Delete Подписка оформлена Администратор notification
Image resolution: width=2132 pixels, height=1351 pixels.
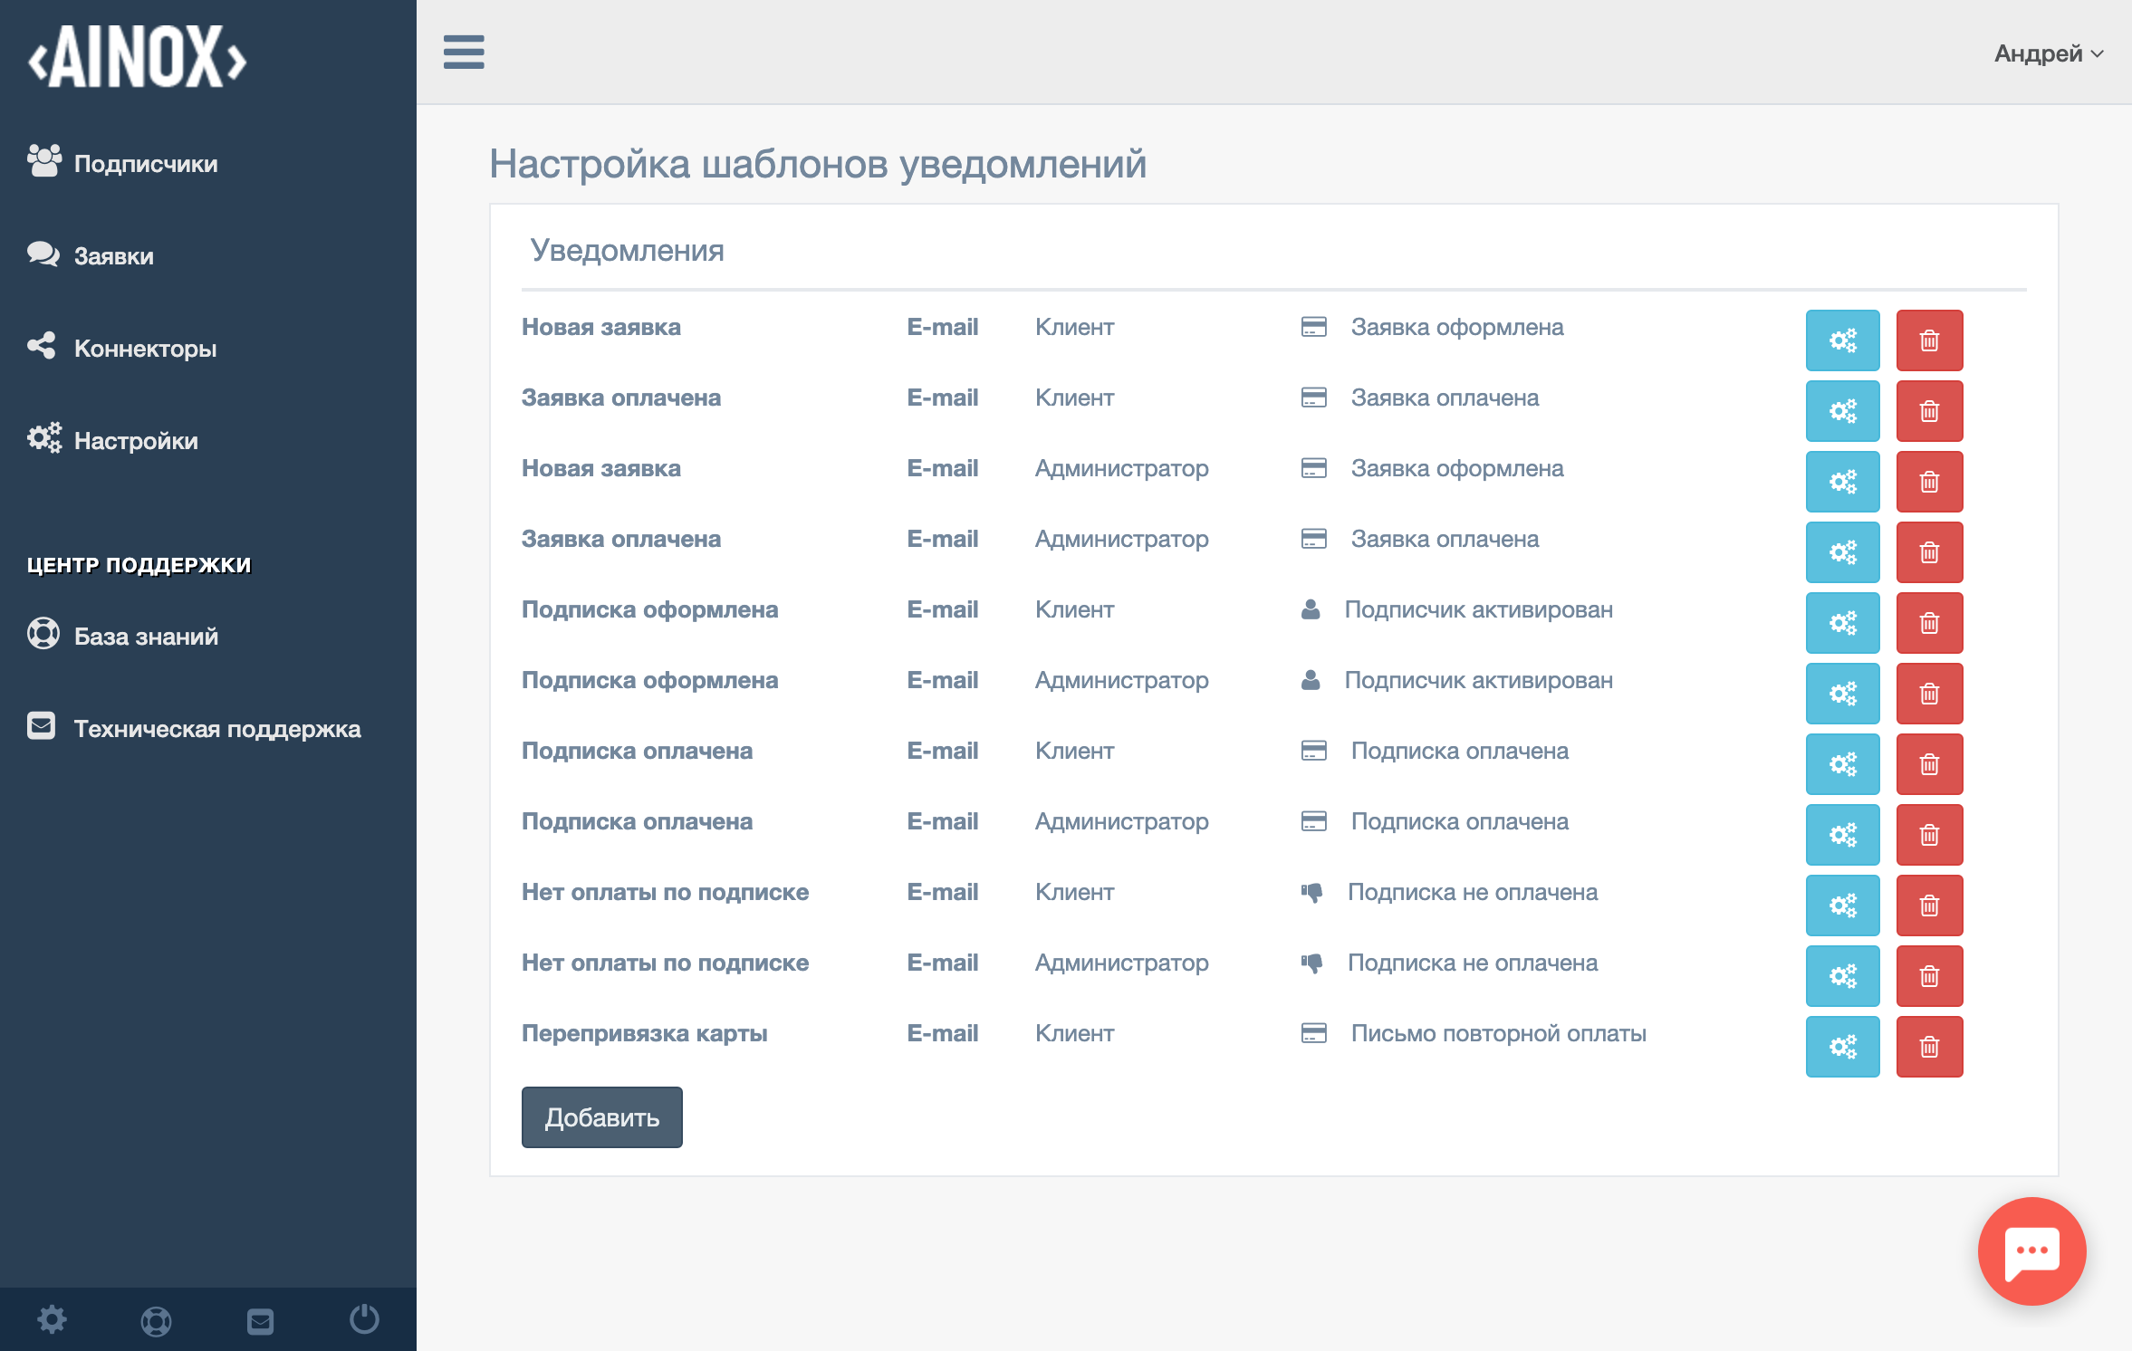tap(1929, 694)
